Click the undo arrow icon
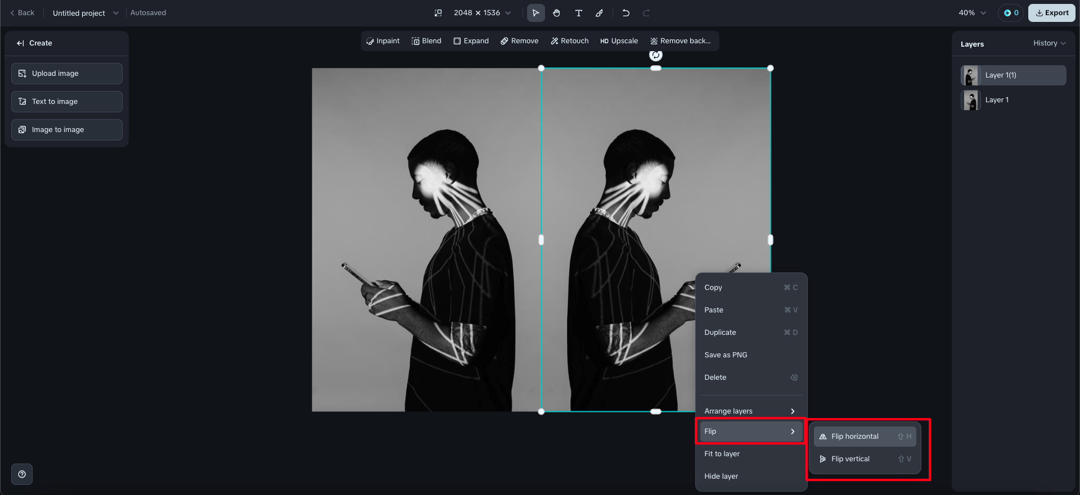1080x495 pixels. pos(625,13)
